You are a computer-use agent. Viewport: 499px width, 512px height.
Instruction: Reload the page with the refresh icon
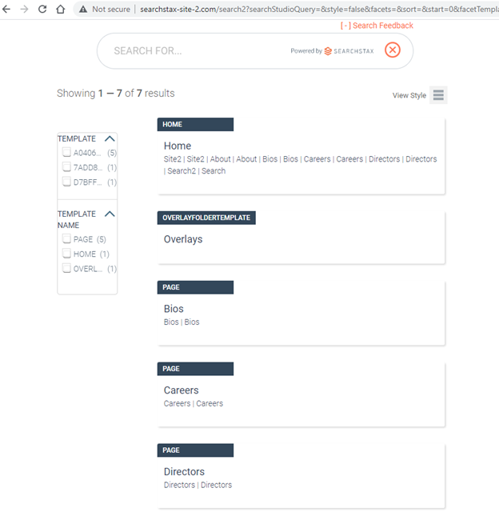(42, 9)
